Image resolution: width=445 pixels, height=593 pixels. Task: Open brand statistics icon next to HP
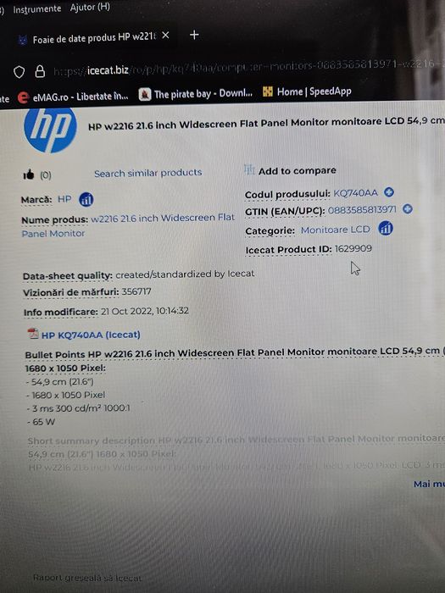click(x=86, y=199)
